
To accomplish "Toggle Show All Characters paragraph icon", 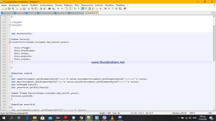I will [79, 8].
